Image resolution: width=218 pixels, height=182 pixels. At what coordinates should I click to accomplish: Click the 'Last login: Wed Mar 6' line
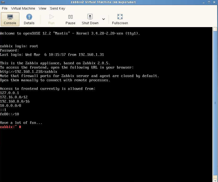coord(52,54)
